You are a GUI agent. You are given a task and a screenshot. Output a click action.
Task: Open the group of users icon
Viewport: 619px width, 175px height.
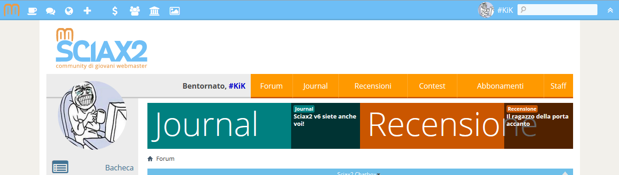(x=135, y=10)
